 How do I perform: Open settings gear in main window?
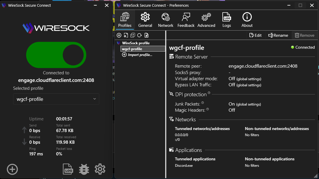pos(100,169)
